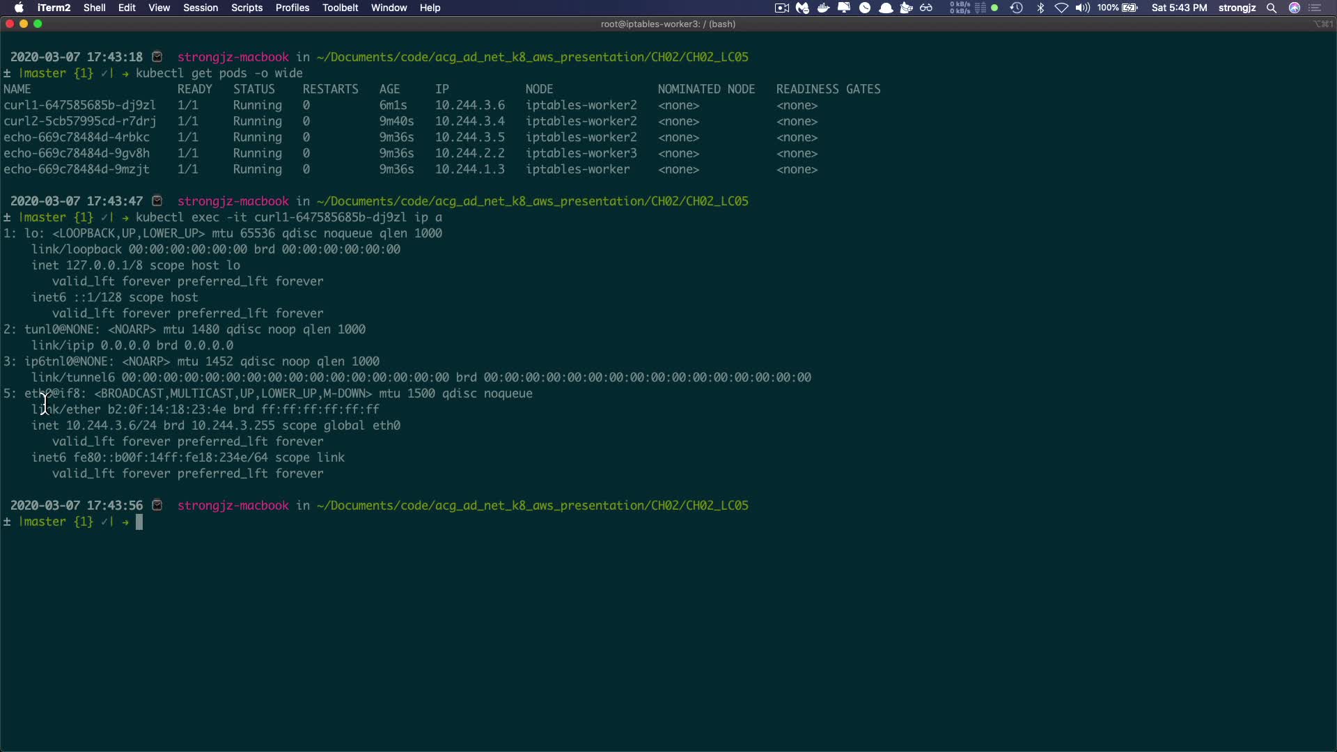Viewport: 1337px width, 752px height.
Task: Click the volume speaker icon
Action: (x=1082, y=8)
